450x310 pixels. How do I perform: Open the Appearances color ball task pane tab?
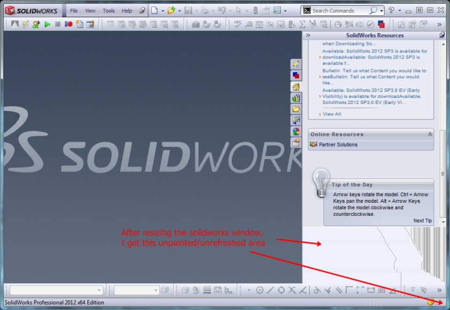296,131
